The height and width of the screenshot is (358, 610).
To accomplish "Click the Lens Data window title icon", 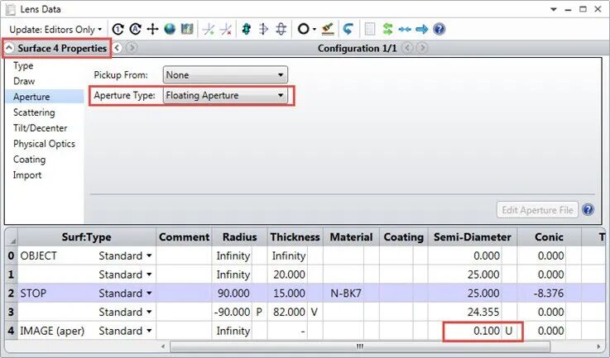I will coord(11,9).
